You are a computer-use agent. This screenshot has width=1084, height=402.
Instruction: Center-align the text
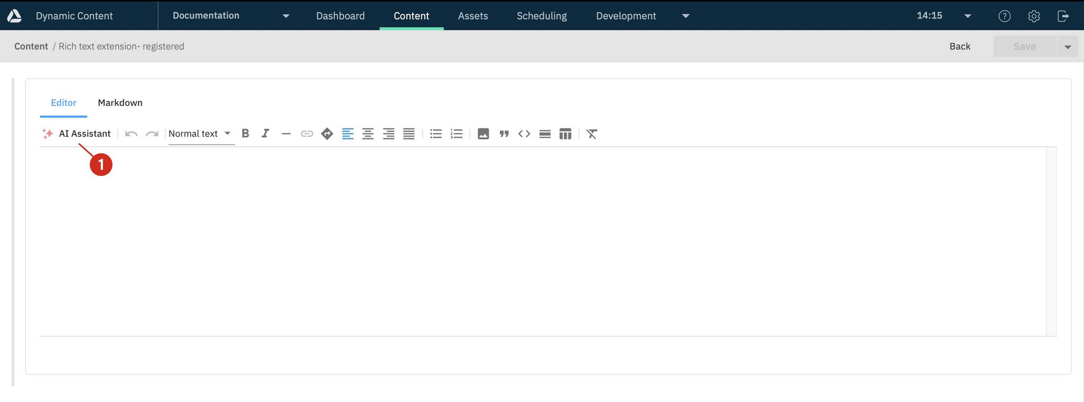[x=368, y=134]
